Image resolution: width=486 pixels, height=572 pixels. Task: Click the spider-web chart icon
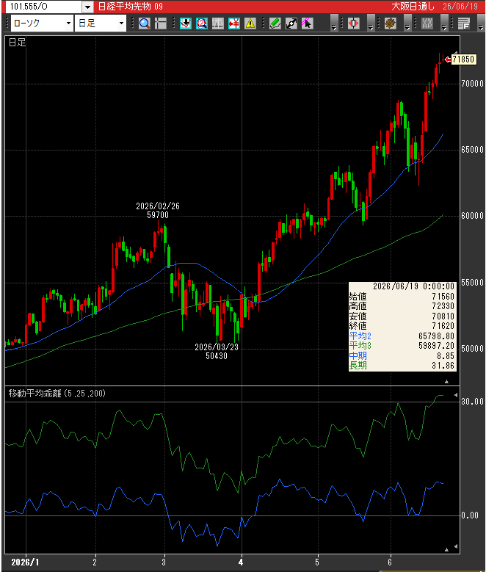[390, 23]
